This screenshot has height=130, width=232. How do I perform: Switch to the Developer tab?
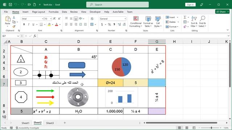pyautogui.click(x=95, y=12)
